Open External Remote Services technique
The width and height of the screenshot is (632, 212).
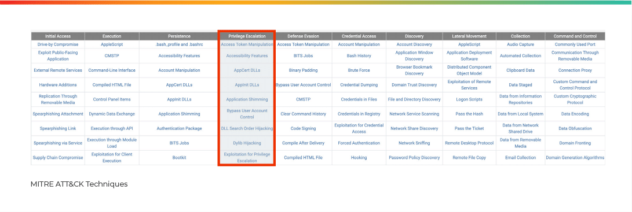tap(58, 70)
